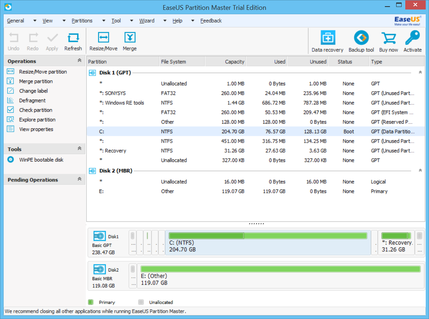Open the Tool menu dropdown arrow

(x=132, y=20)
